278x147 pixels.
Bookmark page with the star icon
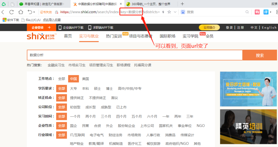pyautogui.click(x=169, y=12)
